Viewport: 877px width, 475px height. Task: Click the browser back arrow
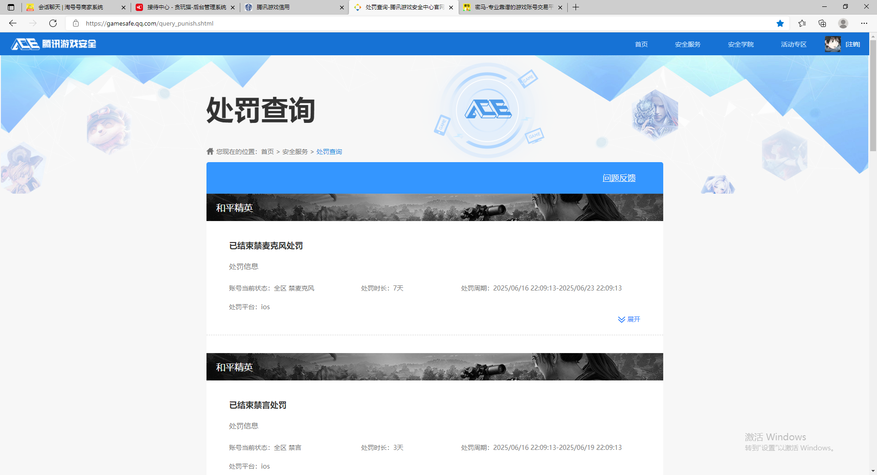pyautogui.click(x=13, y=23)
